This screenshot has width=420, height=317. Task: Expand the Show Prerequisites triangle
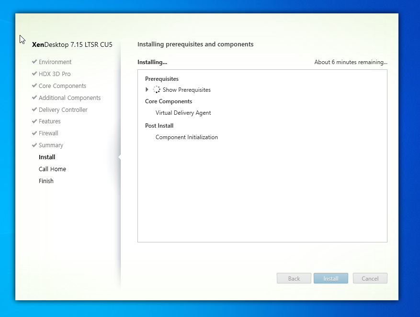[147, 89]
